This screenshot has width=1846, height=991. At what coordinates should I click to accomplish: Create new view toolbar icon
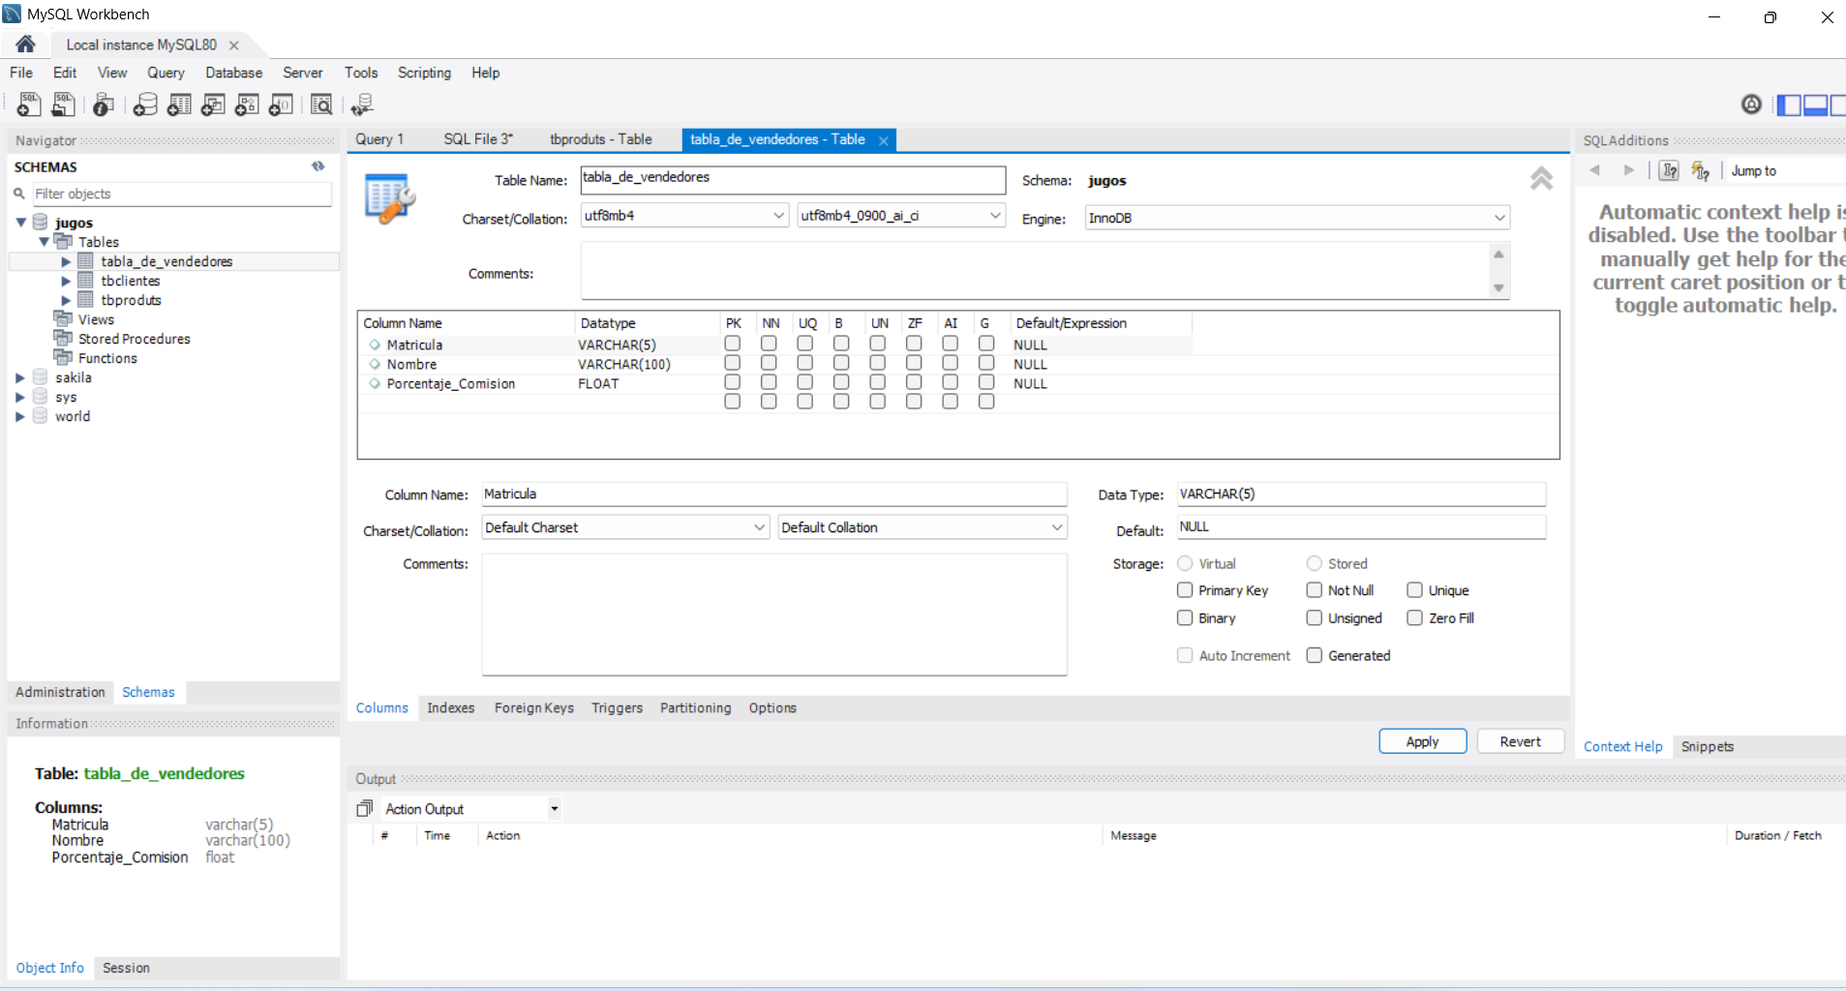(213, 105)
